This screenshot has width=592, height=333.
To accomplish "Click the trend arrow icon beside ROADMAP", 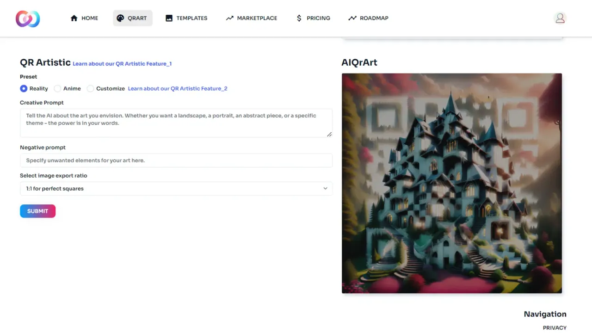I will pos(352,18).
